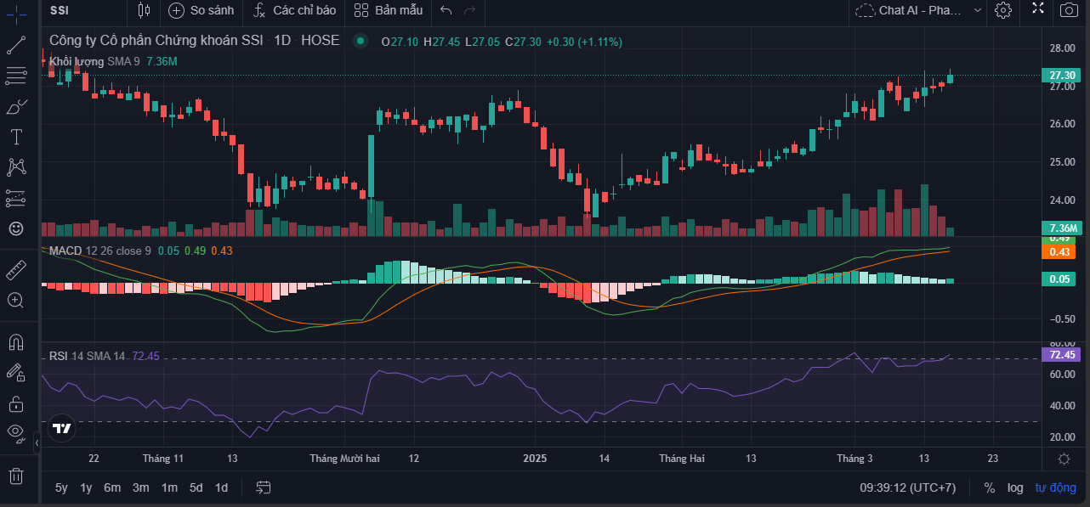Viewport: 1090px width, 507px height.
Task: Open the Bản mẫu templates menu
Action: coord(389,10)
